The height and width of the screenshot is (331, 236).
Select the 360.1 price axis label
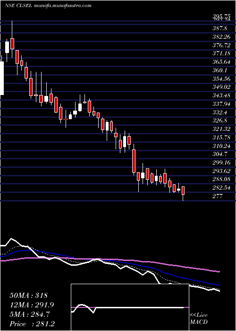[219, 70]
